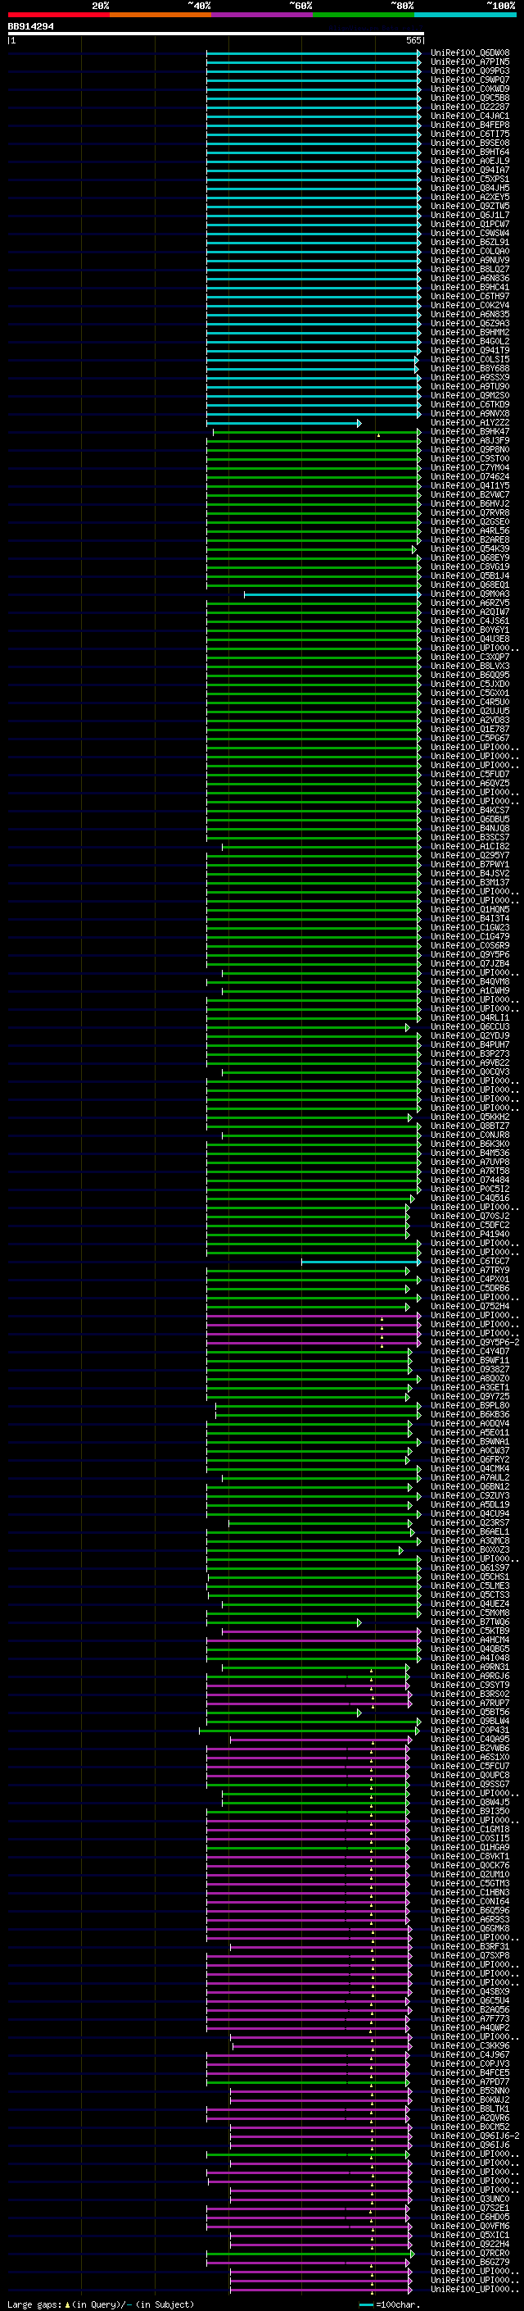
Task: Click the hit label UniRef100_Q9M0A3
Action: click(x=470, y=594)
